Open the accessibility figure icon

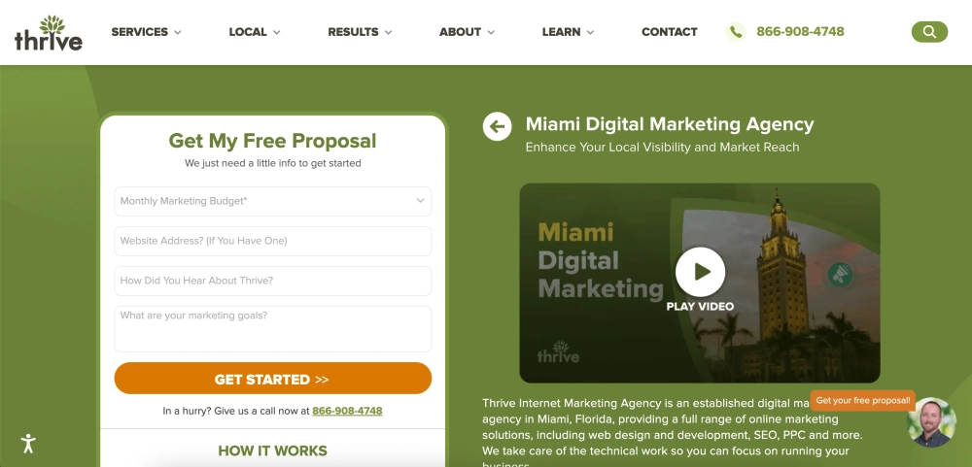click(28, 443)
